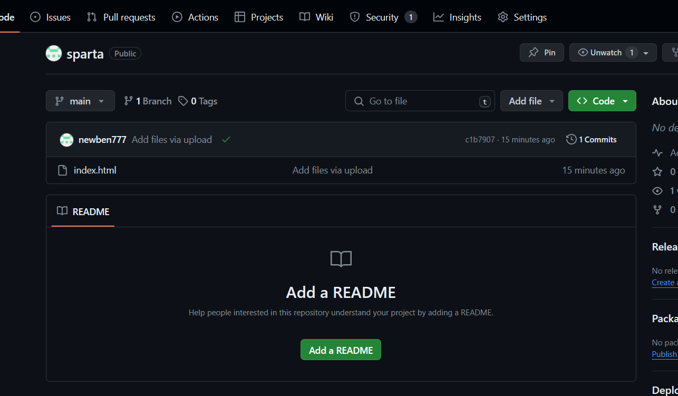The image size is (678, 396).
Task: Go to the Pull requests tab
Action: [x=121, y=17]
